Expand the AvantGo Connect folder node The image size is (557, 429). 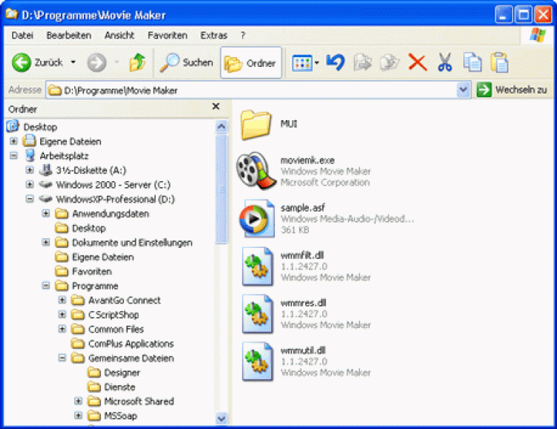(x=62, y=301)
